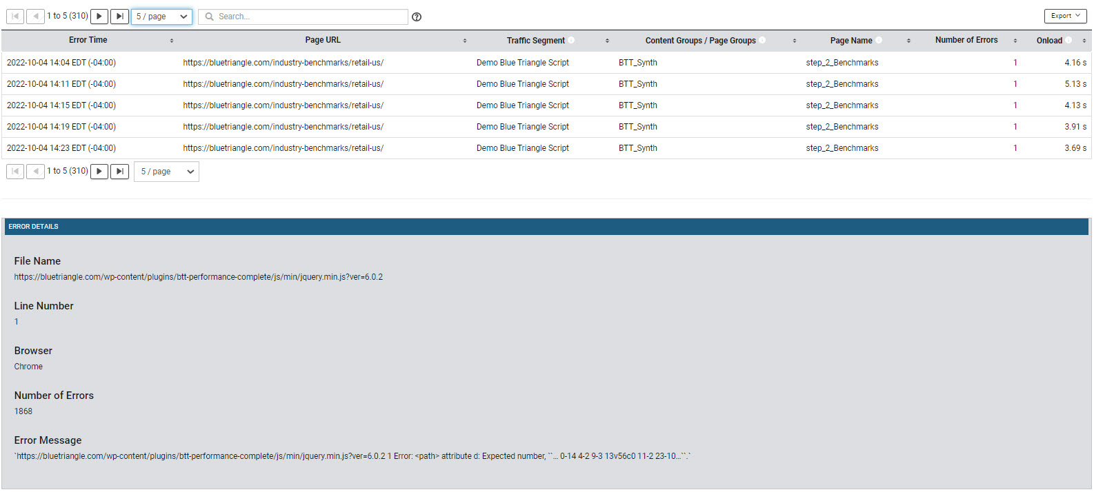
Task: Select the top pagination count 1 to 5 (310)
Action: point(68,16)
